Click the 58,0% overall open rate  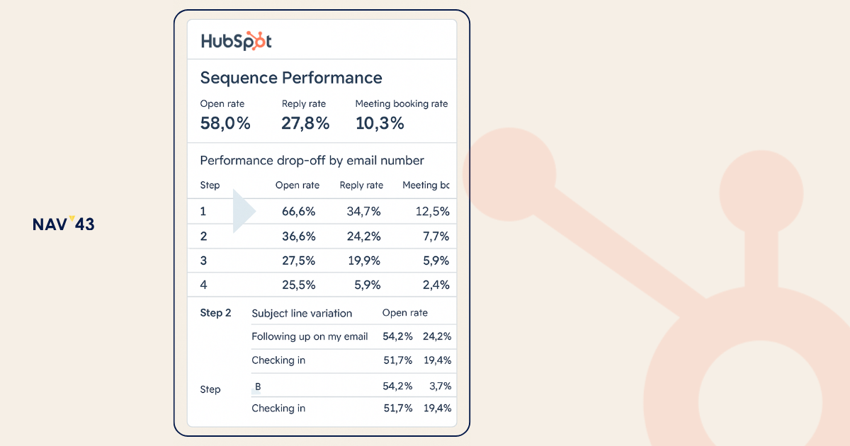click(x=225, y=123)
